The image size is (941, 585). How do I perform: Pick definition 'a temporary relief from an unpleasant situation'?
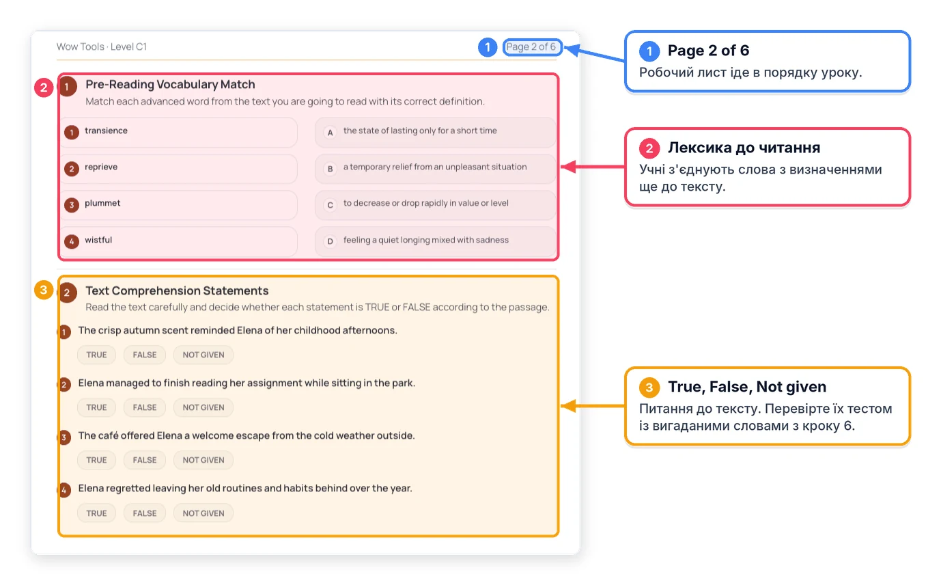pyautogui.click(x=436, y=169)
